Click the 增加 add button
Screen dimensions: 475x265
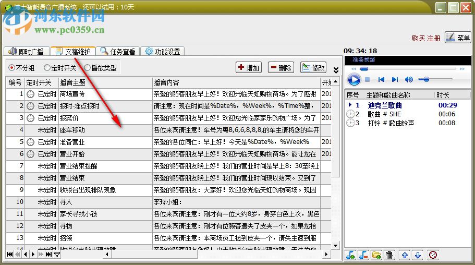[249, 67]
